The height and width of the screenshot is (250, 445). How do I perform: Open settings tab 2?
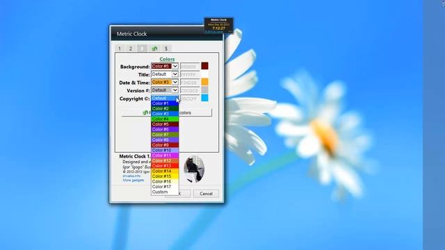131,49
